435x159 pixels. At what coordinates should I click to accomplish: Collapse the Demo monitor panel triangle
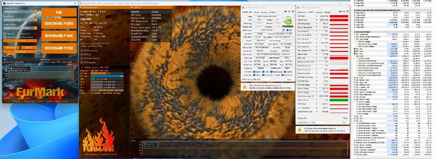coord(81,7)
